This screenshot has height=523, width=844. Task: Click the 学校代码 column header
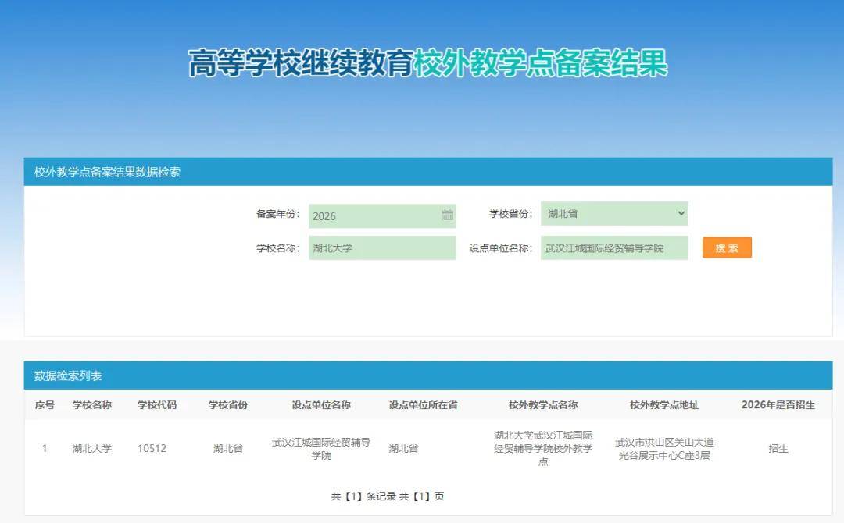pyautogui.click(x=156, y=405)
